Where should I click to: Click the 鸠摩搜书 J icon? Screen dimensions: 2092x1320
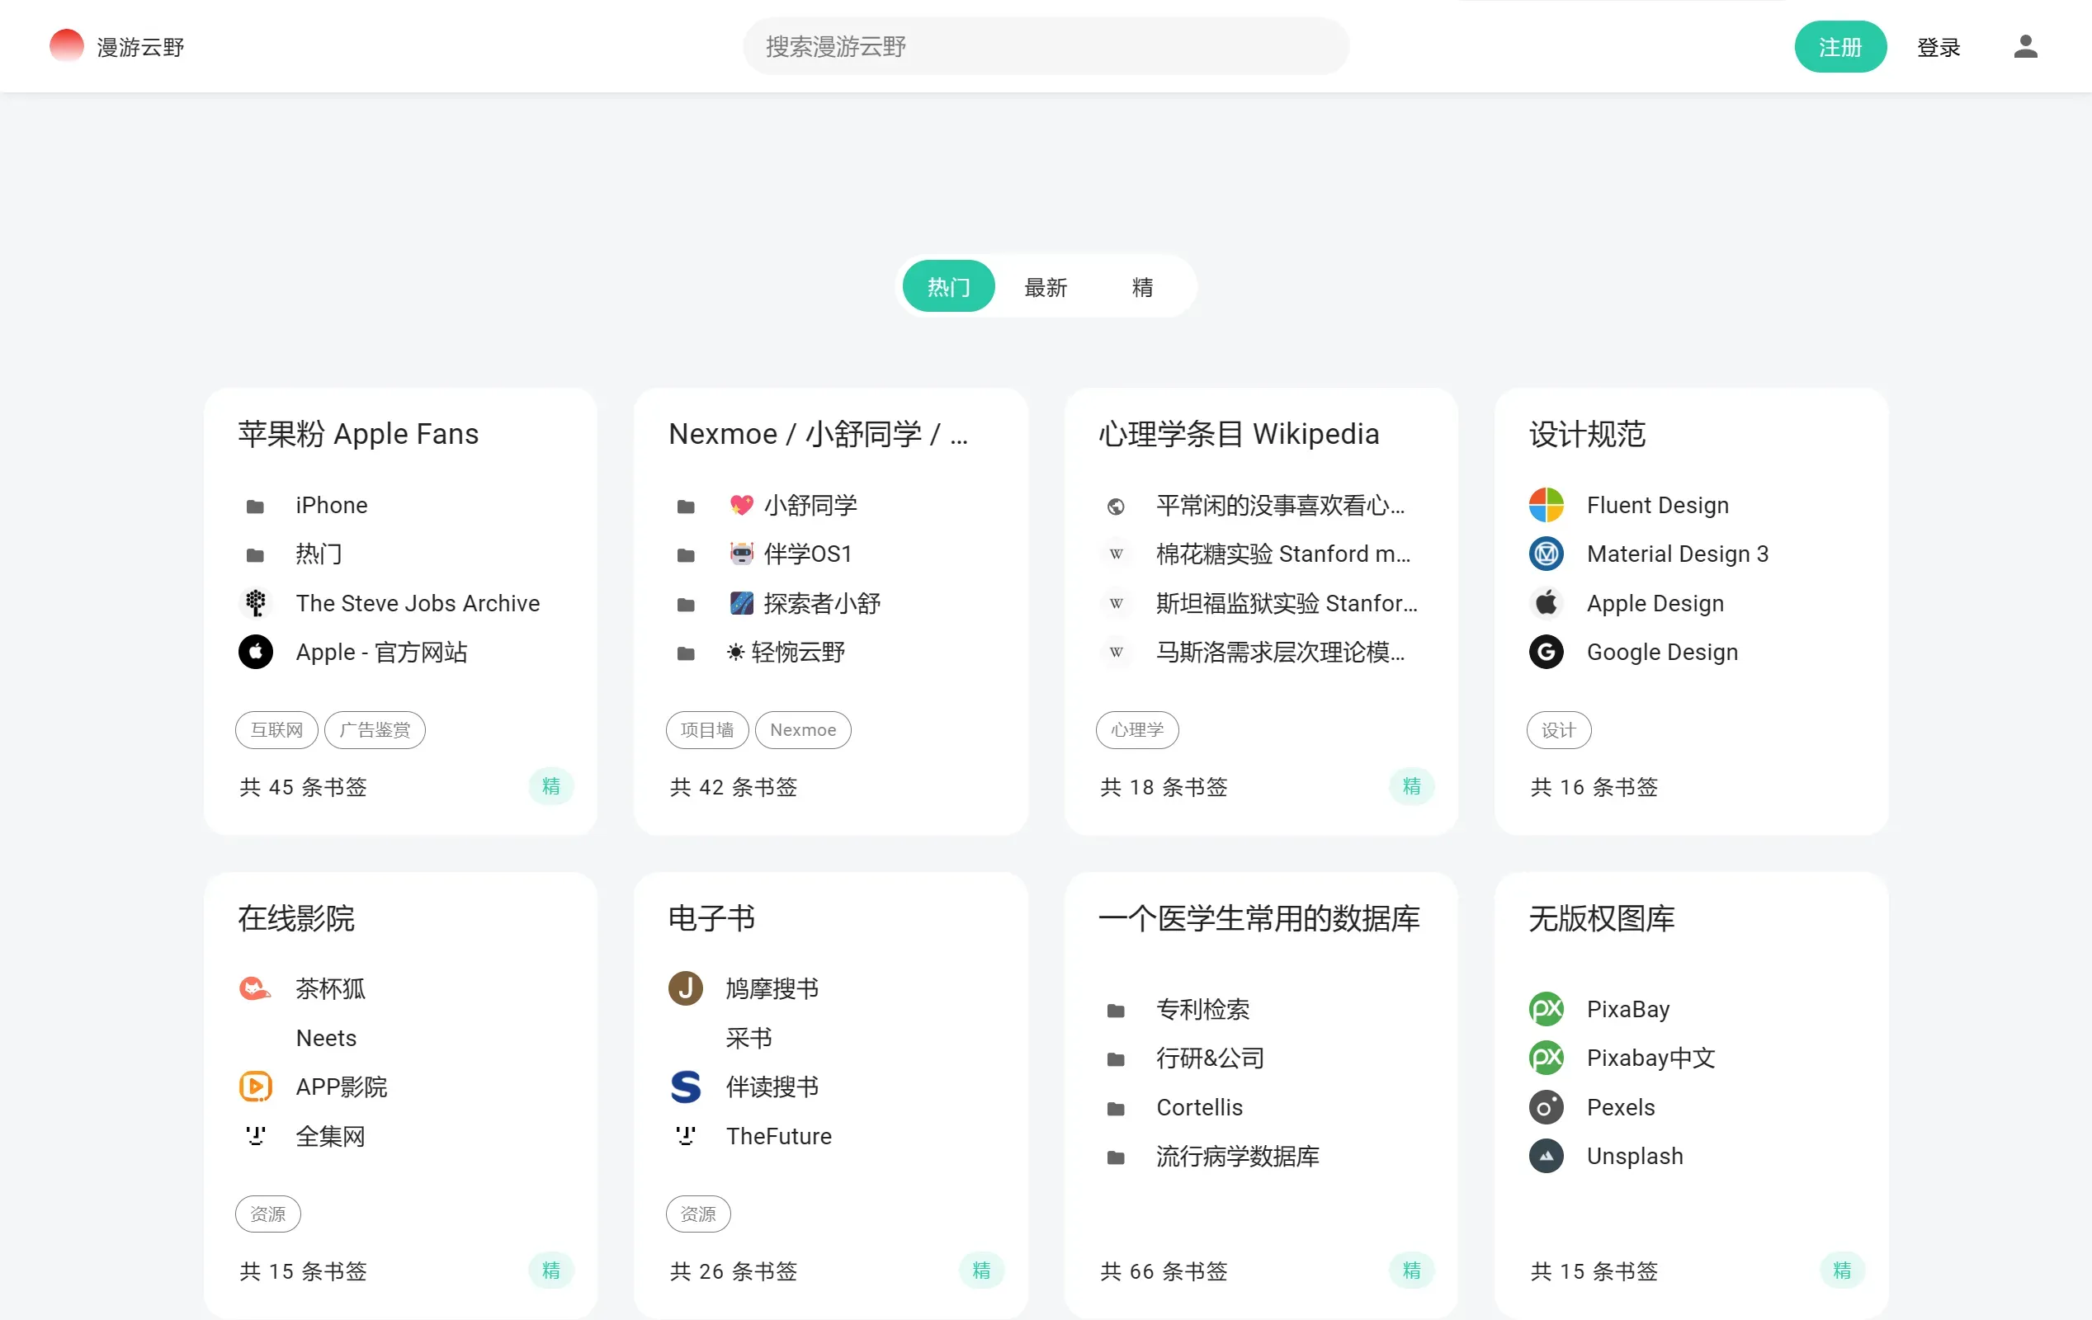point(685,988)
